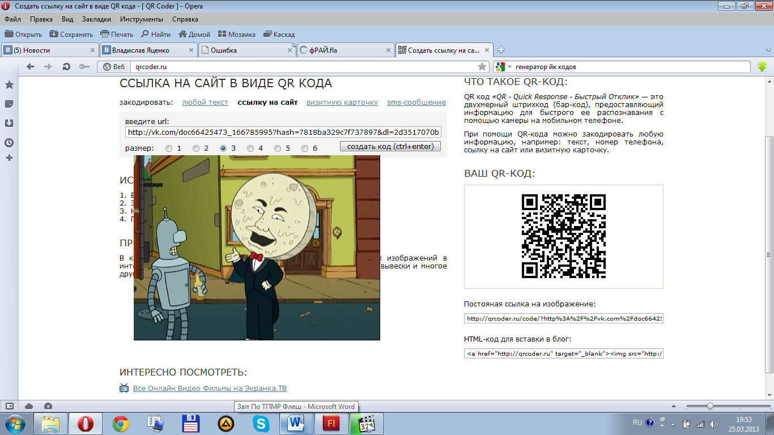Click the Opera Link cloud icon
The width and height of the screenshot is (774, 435).
click(x=29, y=406)
